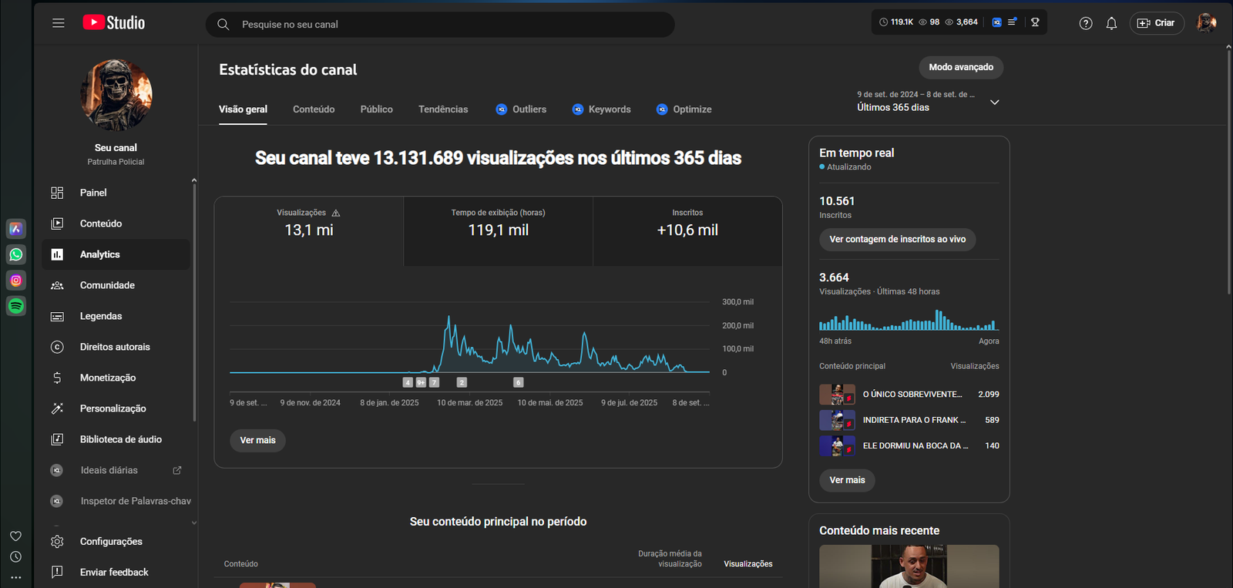Click the Modo avançado button
Screen dimensions: 1233x588
coord(960,67)
